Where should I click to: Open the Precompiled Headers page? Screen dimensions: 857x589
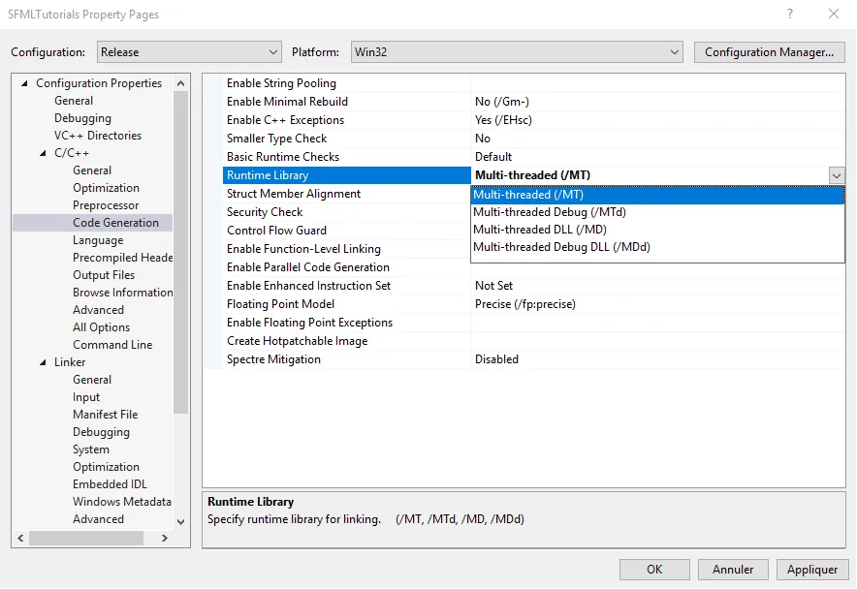point(122,258)
